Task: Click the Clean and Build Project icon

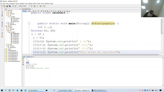Action: click(x=34, y=6)
